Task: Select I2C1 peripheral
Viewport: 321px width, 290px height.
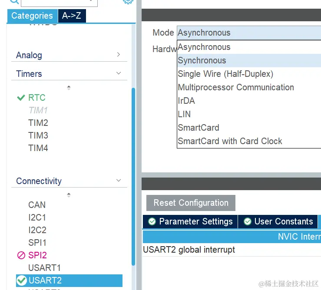Action: coord(37,217)
